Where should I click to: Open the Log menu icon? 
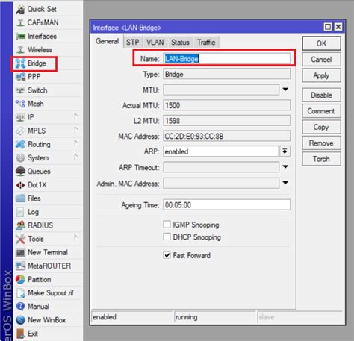(20, 212)
